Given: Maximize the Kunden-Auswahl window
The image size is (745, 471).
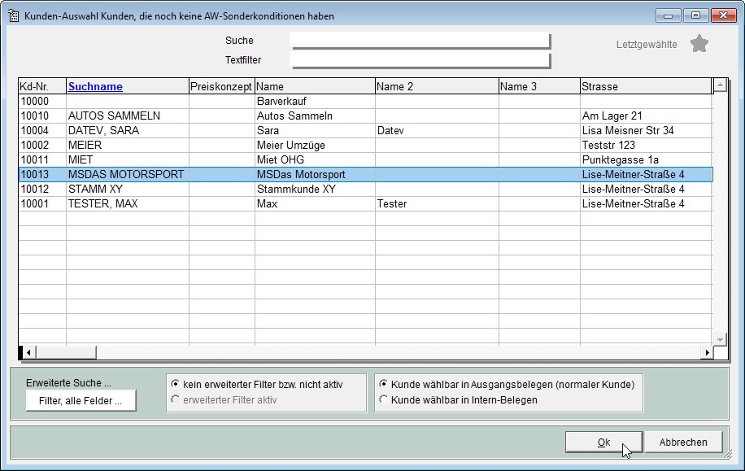Looking at the screenshot, I should (695, 15).
